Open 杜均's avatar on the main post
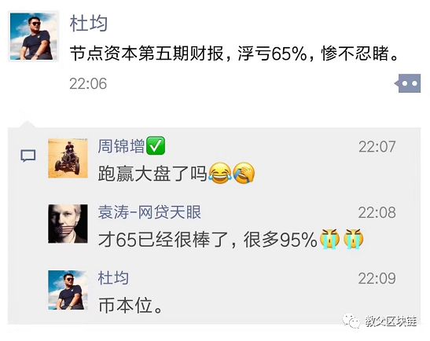430x341 pixels. [34, 36]
